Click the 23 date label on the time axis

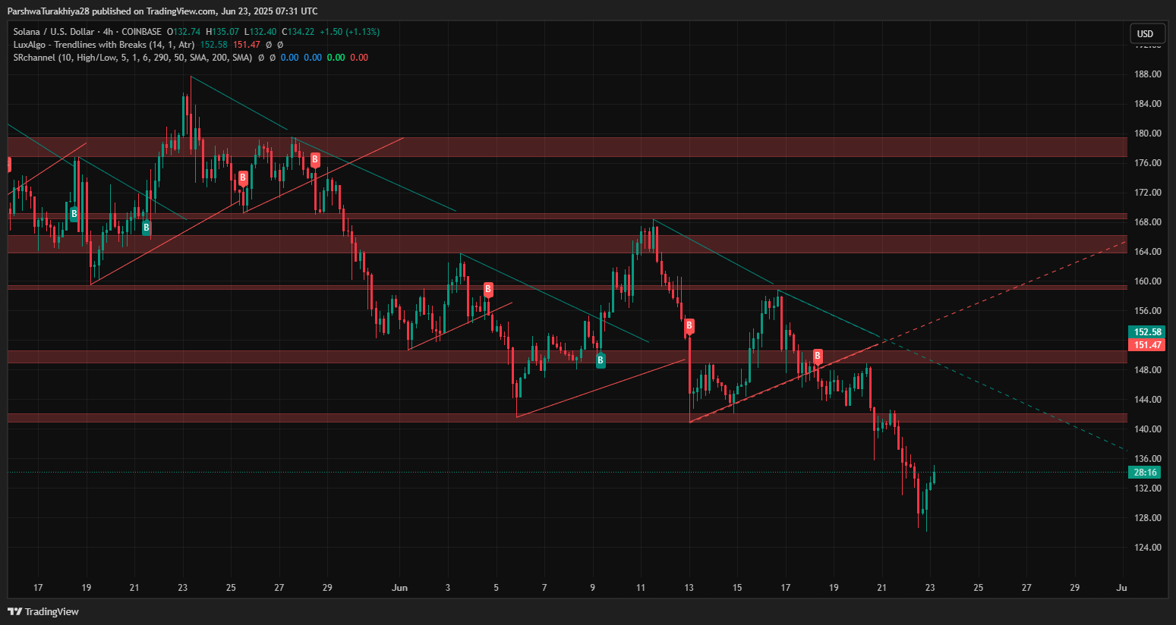930,588
